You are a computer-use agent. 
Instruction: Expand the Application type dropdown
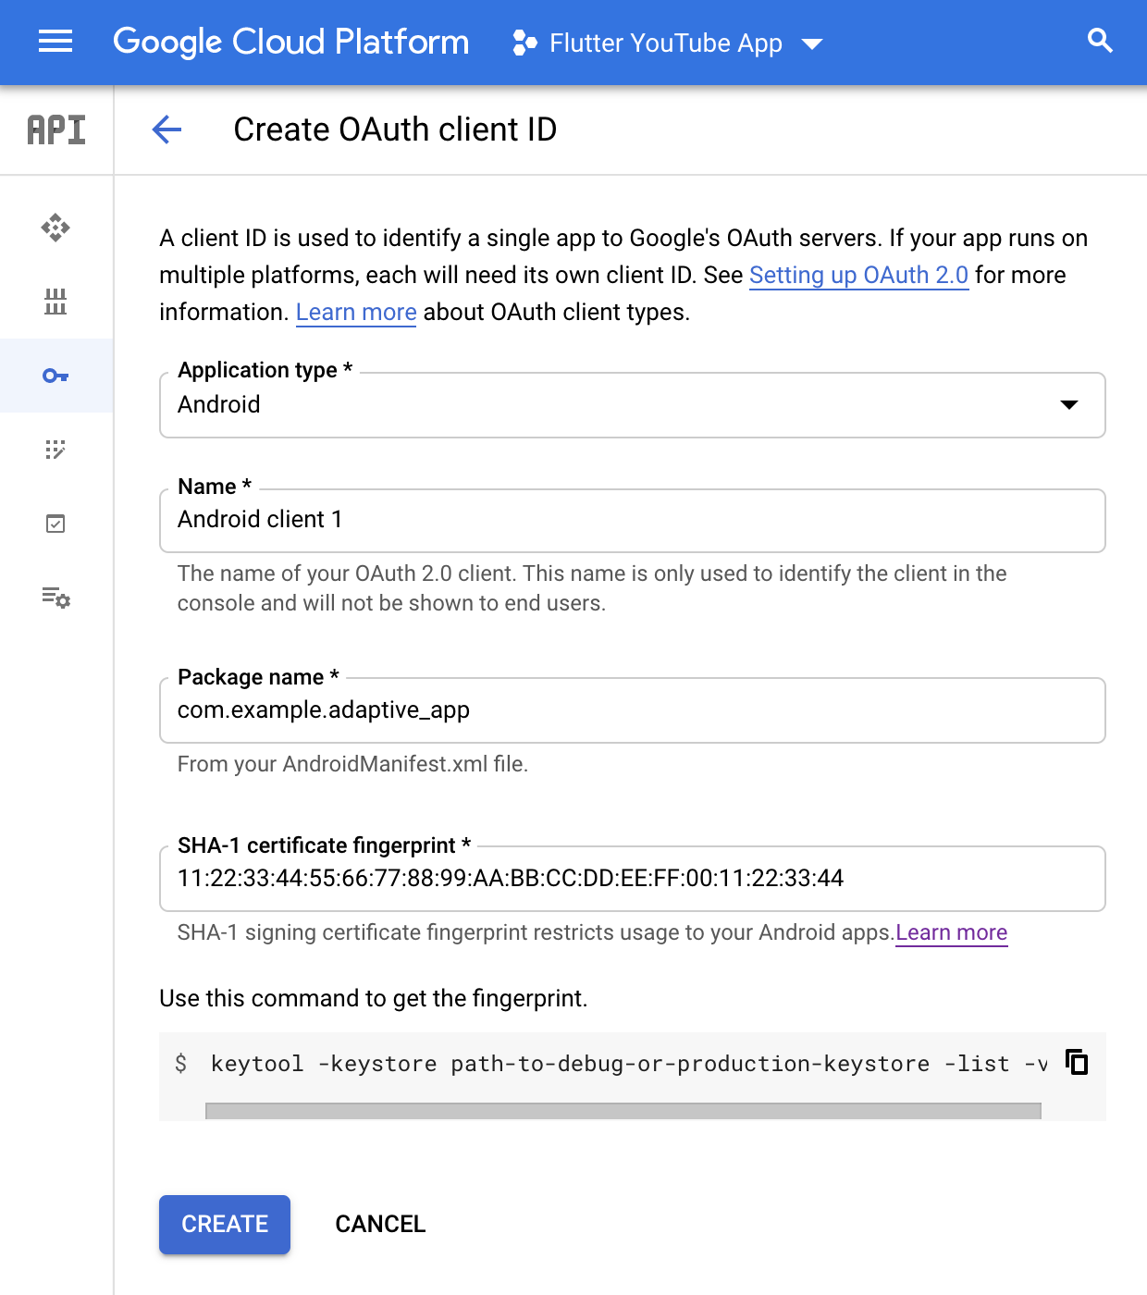(x=1069, y=404)
